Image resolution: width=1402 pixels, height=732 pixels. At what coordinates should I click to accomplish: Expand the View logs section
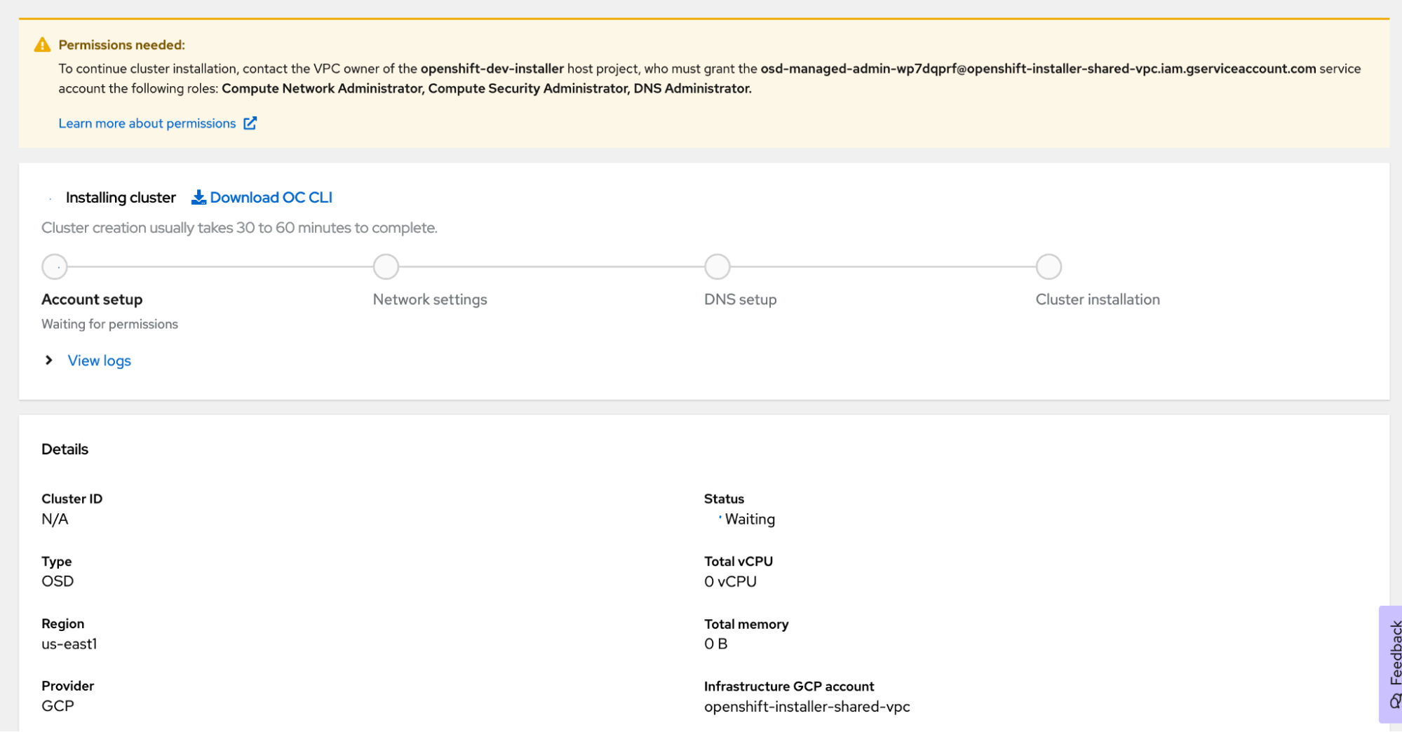(x=99, y=360)
